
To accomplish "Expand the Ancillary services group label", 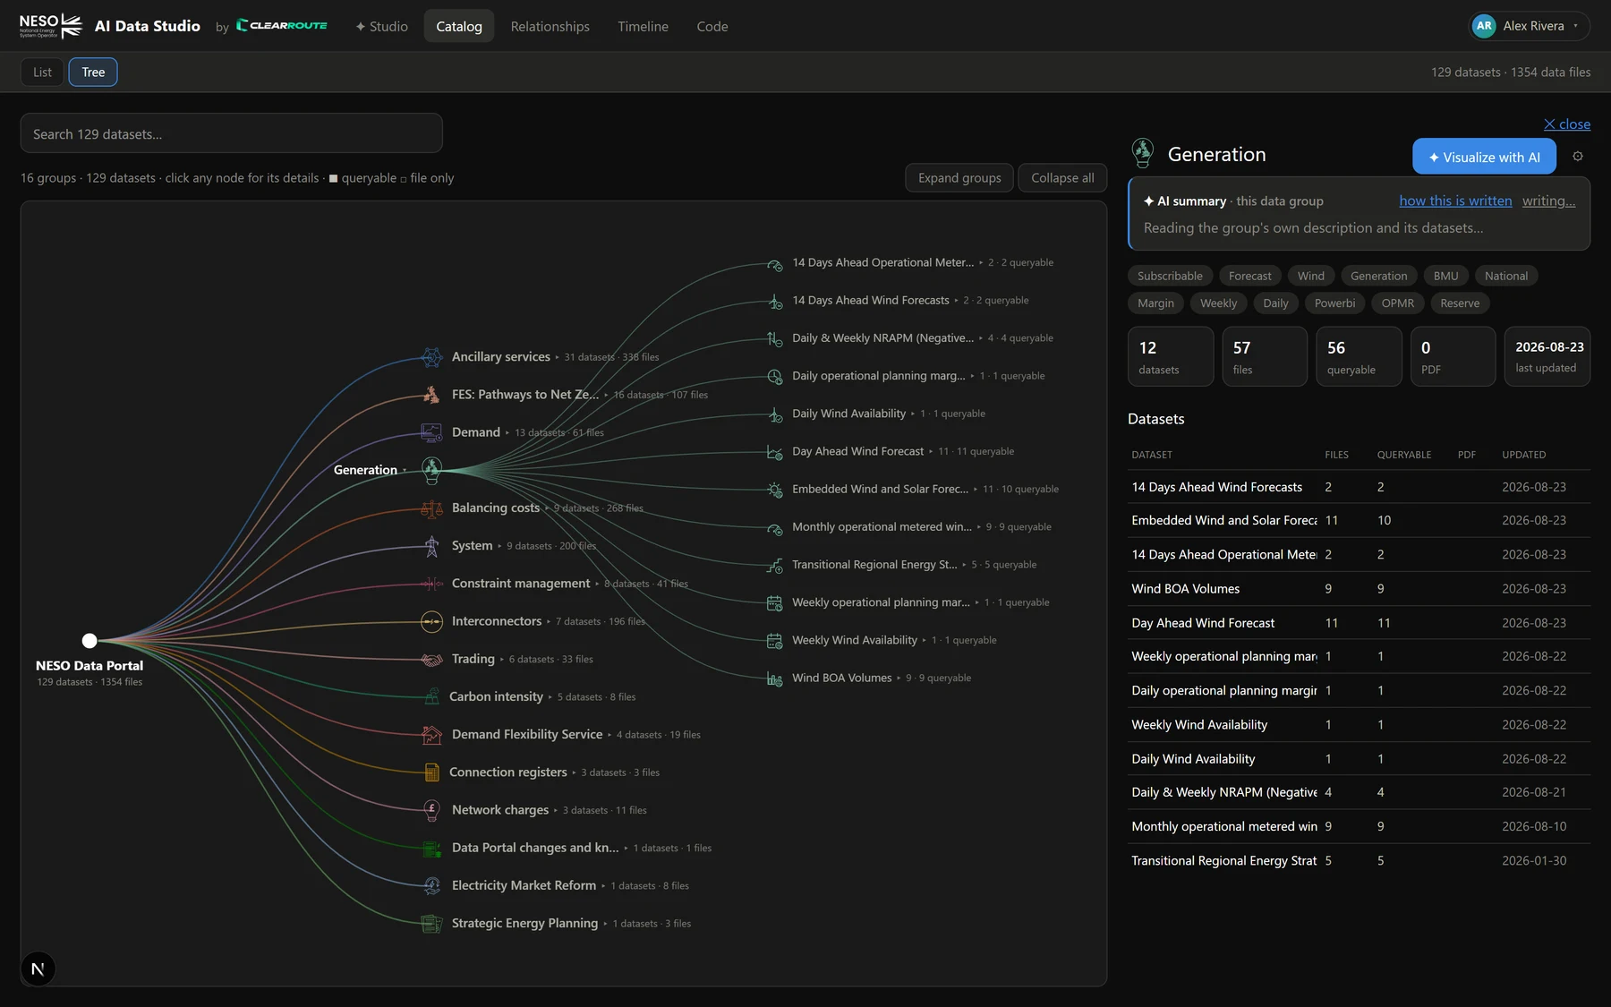I will click(x=500, y=357).
